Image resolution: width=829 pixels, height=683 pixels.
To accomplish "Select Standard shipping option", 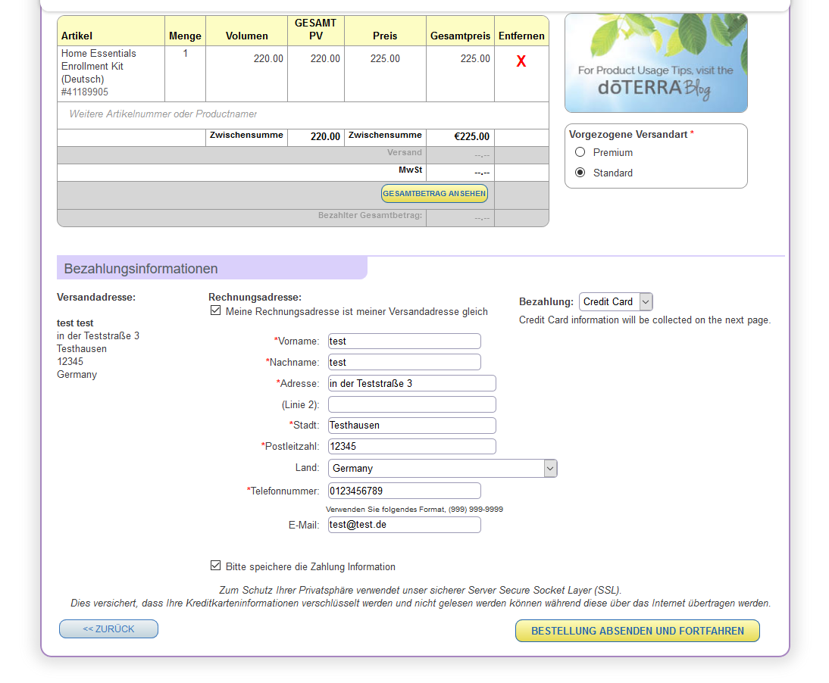I will (x=580, y=173).
